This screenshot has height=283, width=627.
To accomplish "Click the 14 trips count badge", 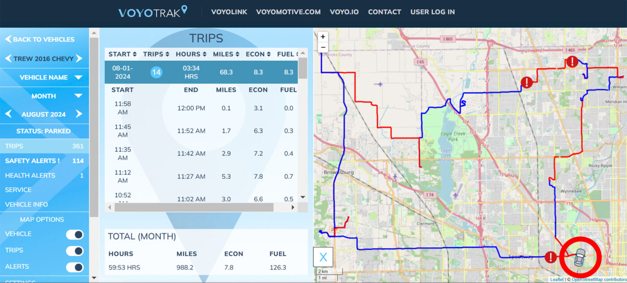I will click(x=156, y=72).
